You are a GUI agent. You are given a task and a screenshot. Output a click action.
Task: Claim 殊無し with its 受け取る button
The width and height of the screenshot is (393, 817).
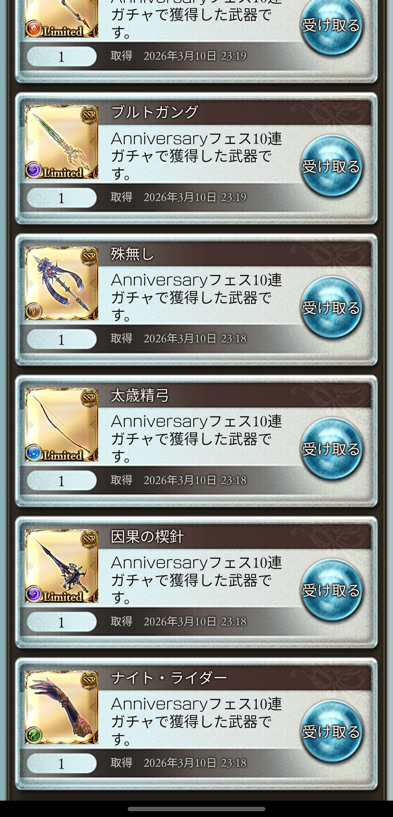point(332,308)
